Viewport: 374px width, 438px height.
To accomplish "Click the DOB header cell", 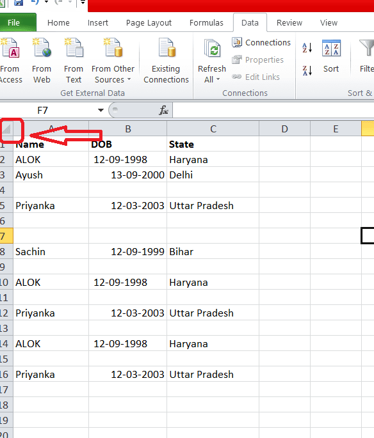I will click(x=128, y=144).
